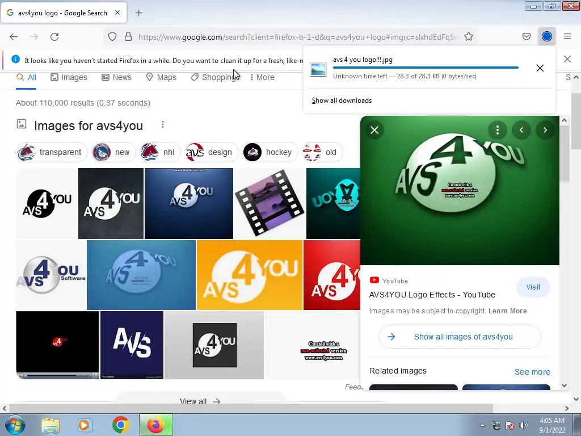This screenshot has width=581, height=436.
Task: Click the address bar URL field
Action: click(298, 37)
